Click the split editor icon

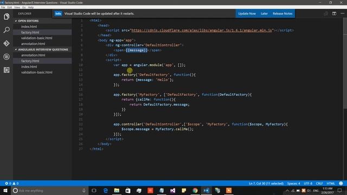(334, 14)
